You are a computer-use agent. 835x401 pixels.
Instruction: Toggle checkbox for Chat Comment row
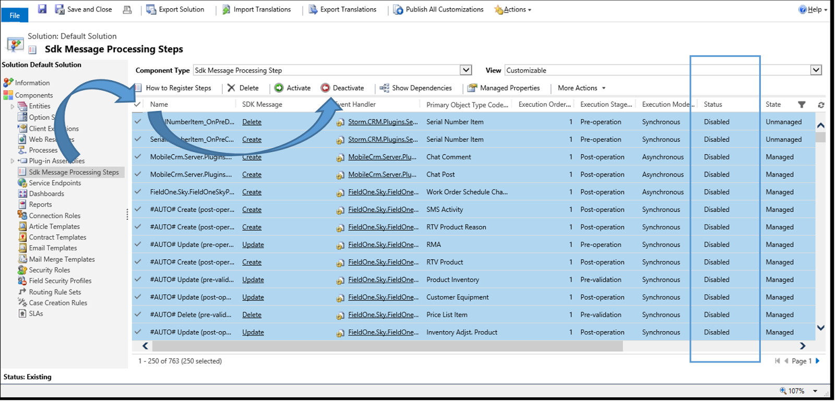(138, 156)
